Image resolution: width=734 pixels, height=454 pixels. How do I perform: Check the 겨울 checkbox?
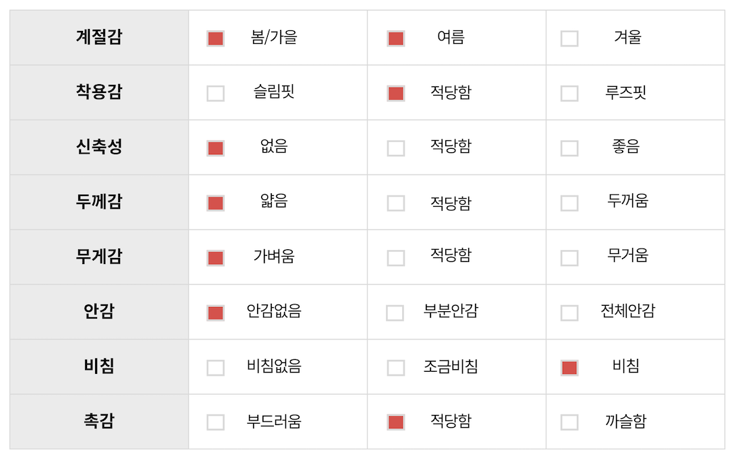tap(569, 38)
